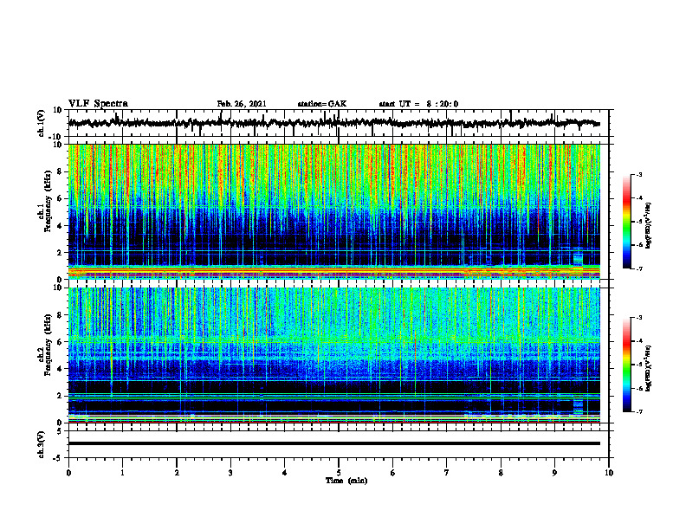Click the ch.1 color scale bar

(627, 222)
